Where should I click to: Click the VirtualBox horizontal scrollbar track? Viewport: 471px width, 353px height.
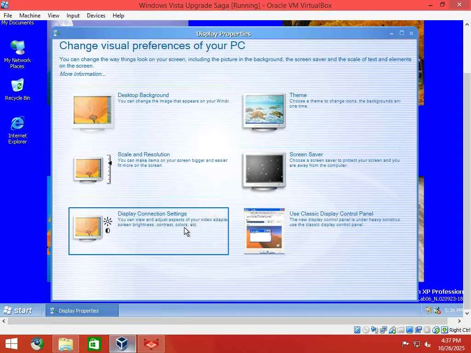pos(227,321)
